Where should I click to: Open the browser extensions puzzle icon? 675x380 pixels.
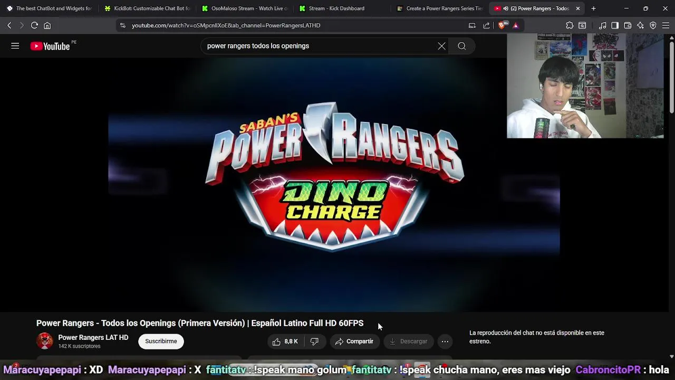(x=570, y=25)
